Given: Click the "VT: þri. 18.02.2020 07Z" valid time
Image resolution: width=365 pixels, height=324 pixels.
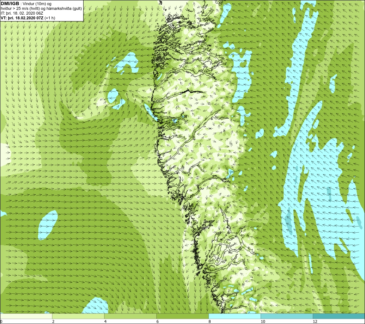Looking at the screenshot, I should point(22,18).
